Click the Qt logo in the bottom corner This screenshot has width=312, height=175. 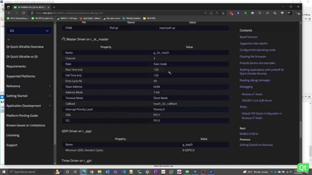tap(303, 167)
